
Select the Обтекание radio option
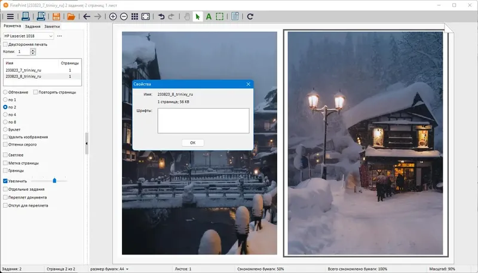(x=5, y=92)
